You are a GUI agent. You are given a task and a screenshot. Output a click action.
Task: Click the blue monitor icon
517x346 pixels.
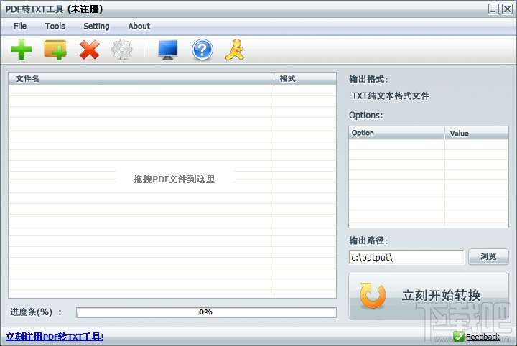168,50
